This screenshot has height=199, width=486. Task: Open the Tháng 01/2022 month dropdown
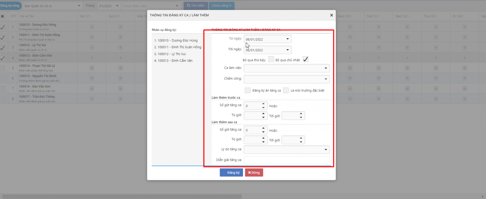coord(109,6)
